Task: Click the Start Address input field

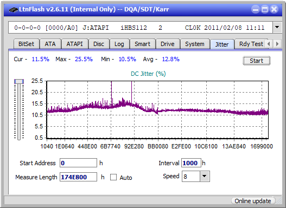Action: click(x=79, y=163)
